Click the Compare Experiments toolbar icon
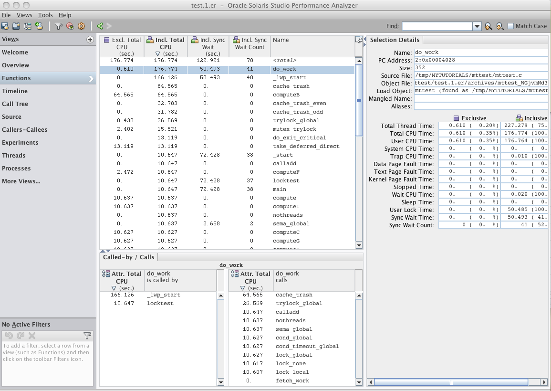551x391 pixels. pos(28,26)
